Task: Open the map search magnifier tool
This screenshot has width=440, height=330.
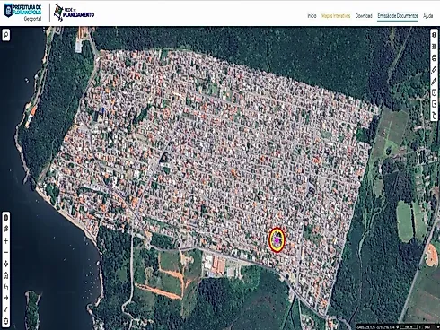Action: [x=6, y=35]
